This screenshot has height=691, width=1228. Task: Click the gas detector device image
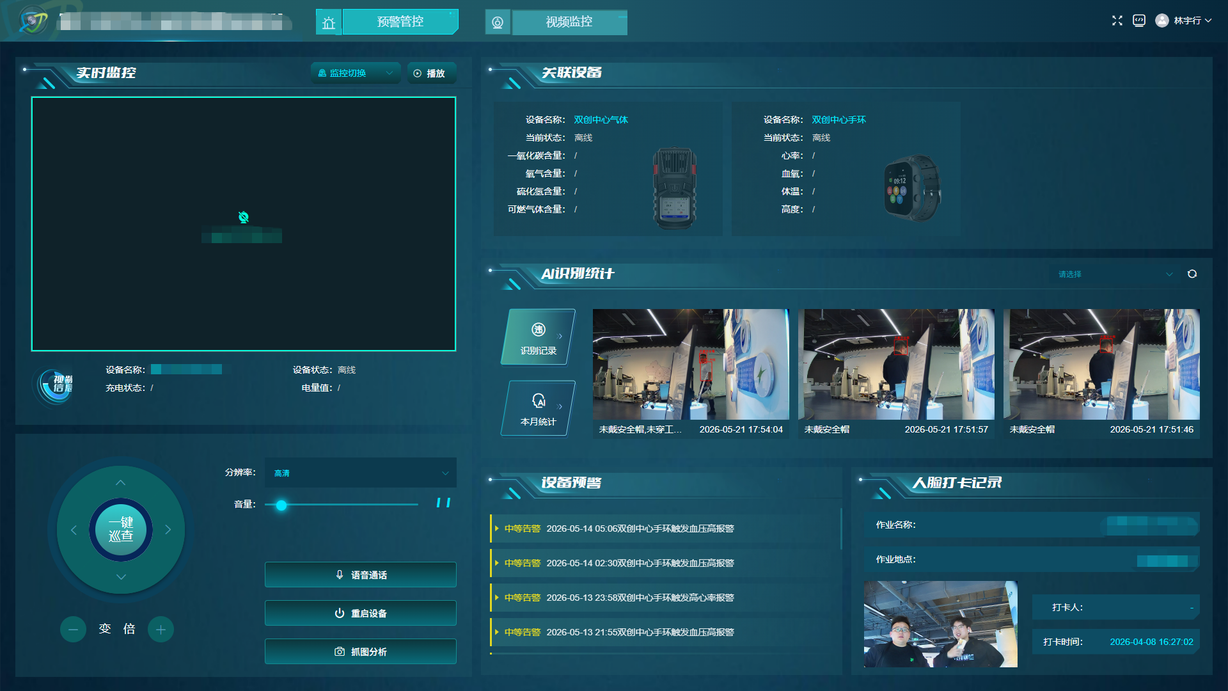(x=674, y=187)
